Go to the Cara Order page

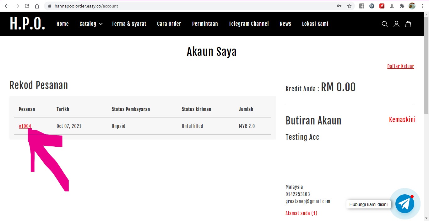(169, 24)
